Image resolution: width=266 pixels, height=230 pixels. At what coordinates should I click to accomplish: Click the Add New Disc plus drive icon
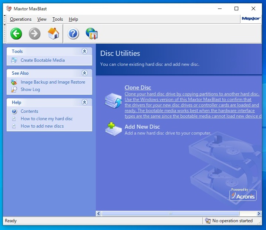tap(113, 129)
